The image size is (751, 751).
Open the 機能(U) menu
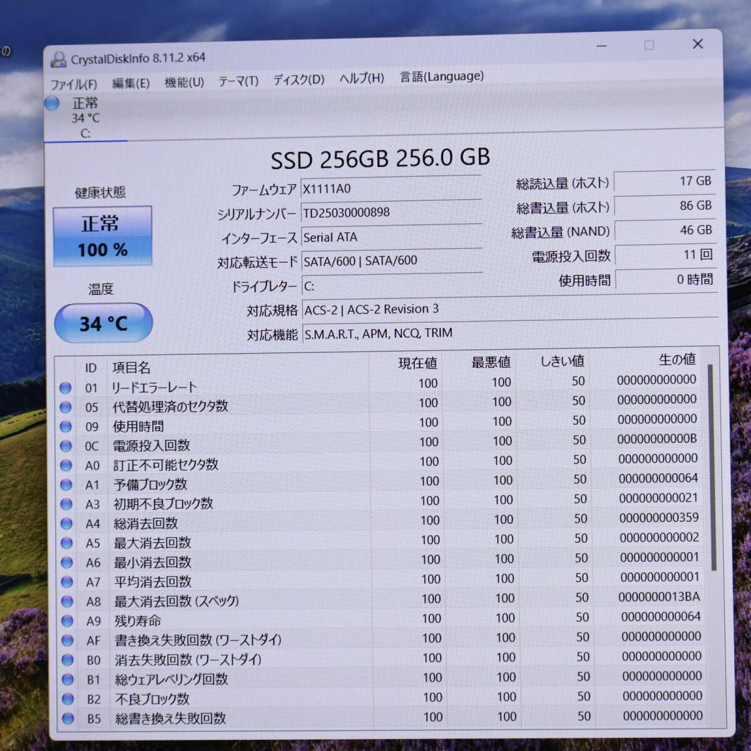[184, 82]
